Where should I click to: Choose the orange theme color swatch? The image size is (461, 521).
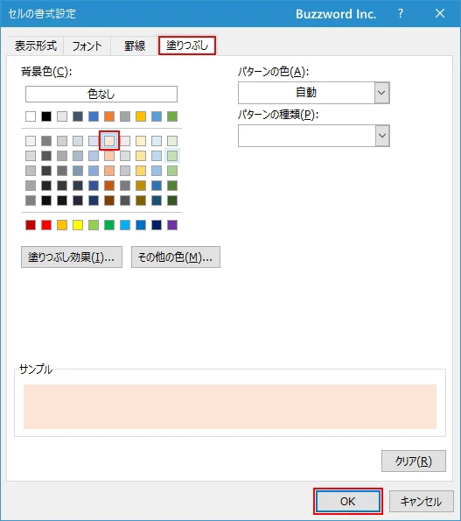pos(109,116)
